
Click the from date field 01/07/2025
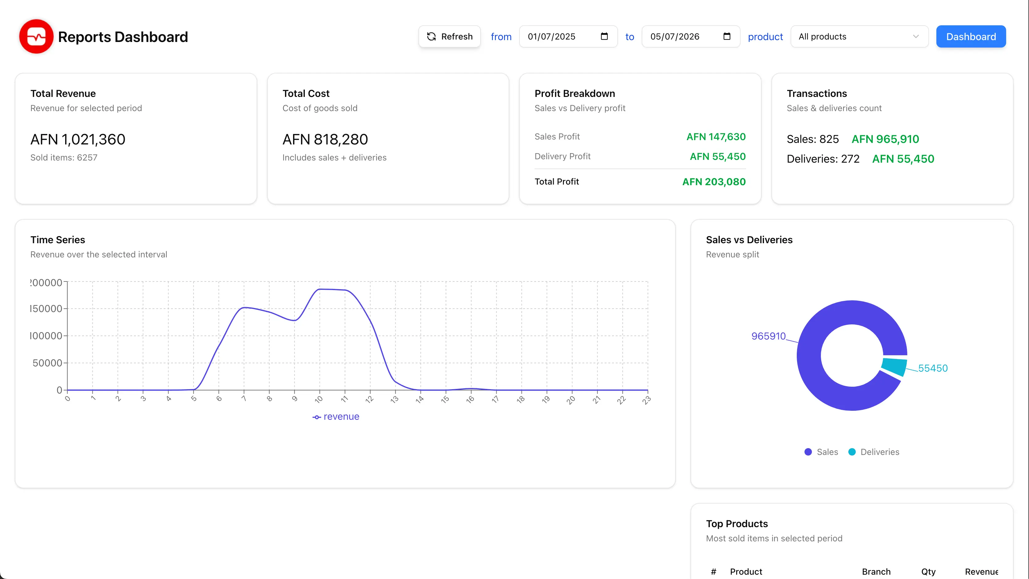tap(568, 37)
